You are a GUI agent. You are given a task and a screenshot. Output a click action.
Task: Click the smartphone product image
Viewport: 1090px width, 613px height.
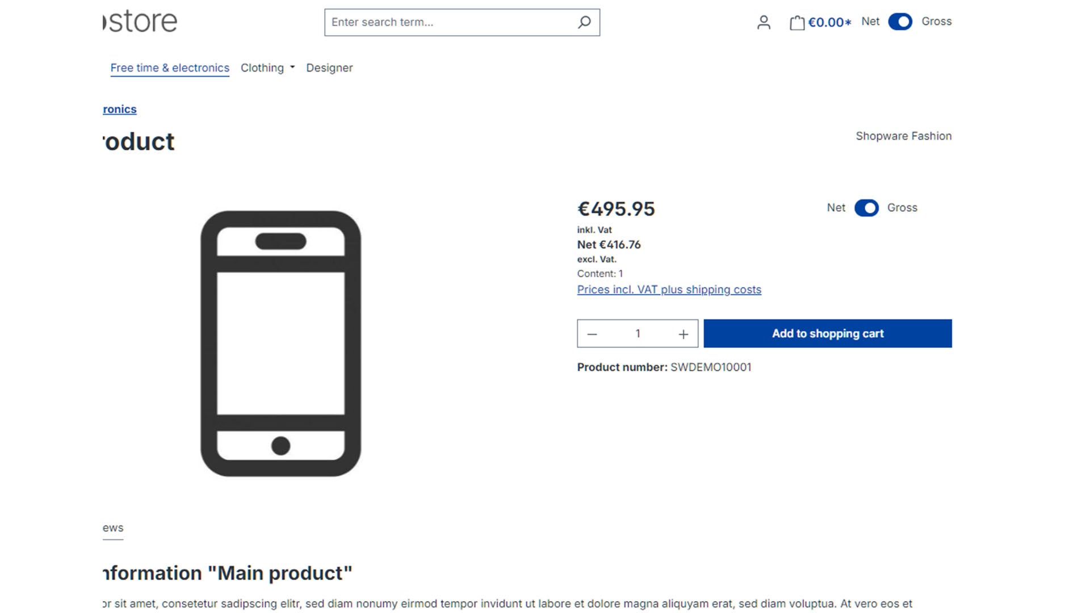coord(280,343)
